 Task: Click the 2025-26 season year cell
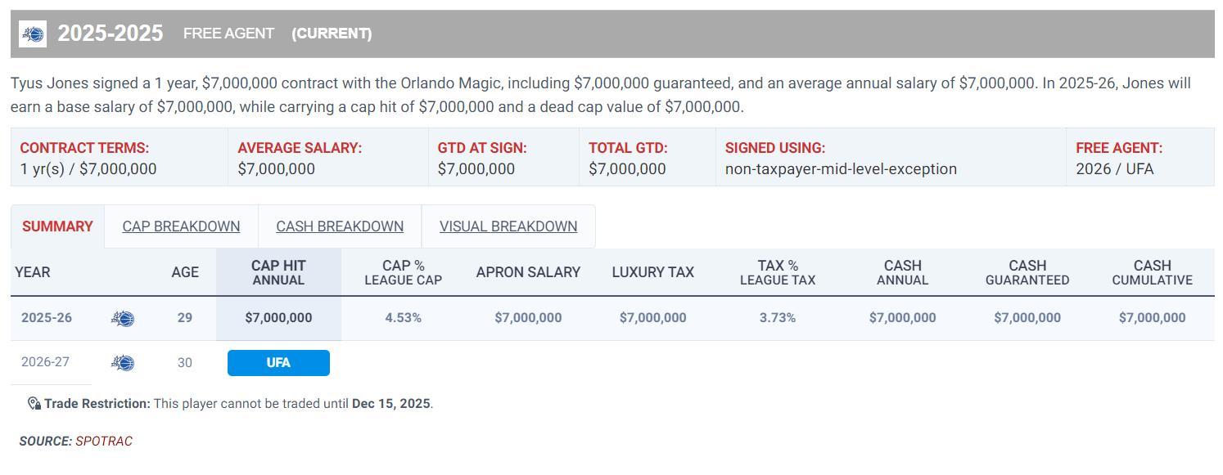(47, 318)
